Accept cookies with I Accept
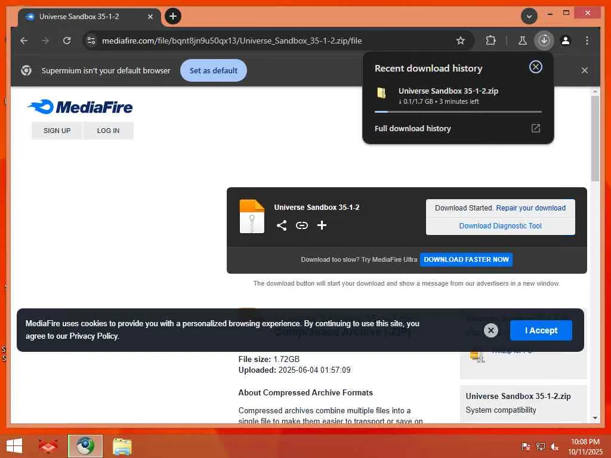611x458 pixels. click(x=541, y=330)
